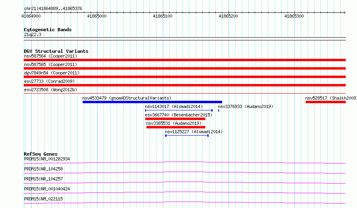Open variant label nsv1143017 (Alsmadi2014)
The height and width of the screenshot is (208, 357).
pos(174,106)
